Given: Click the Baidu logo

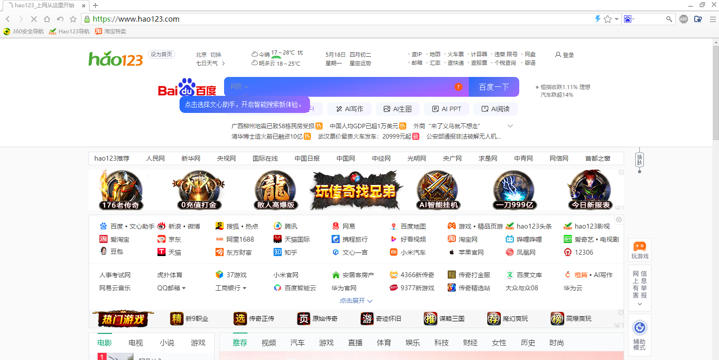Looking at the screenshot, I should click(x=187, y=87).
